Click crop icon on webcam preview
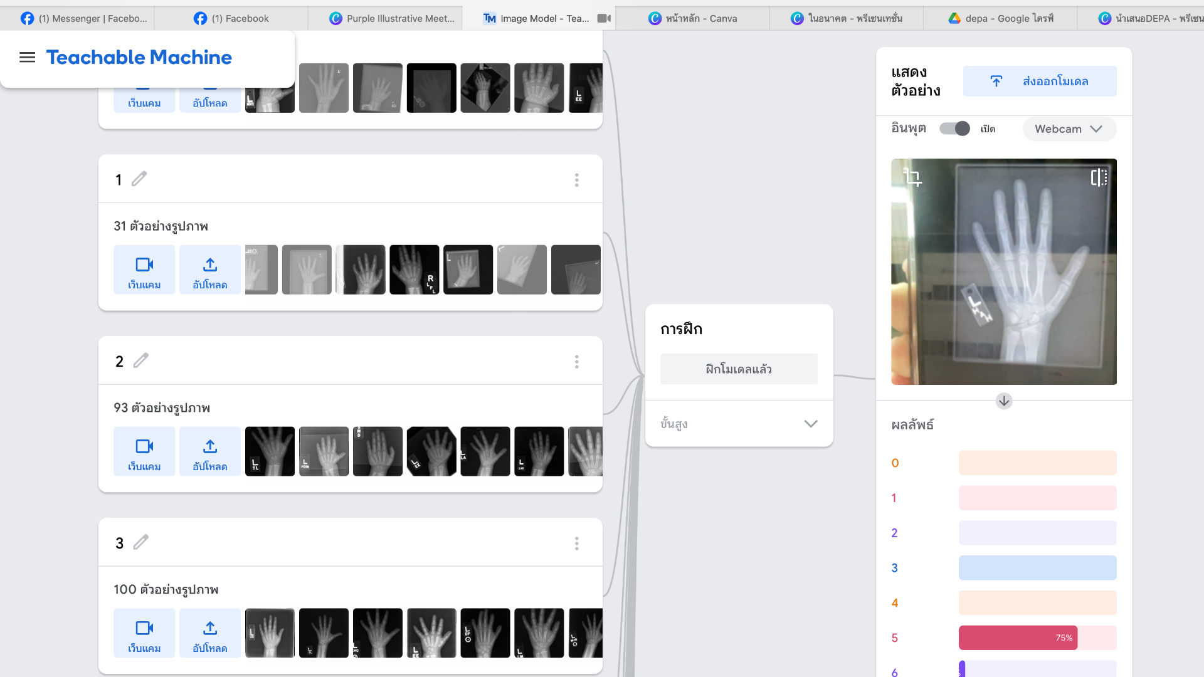 912,178
